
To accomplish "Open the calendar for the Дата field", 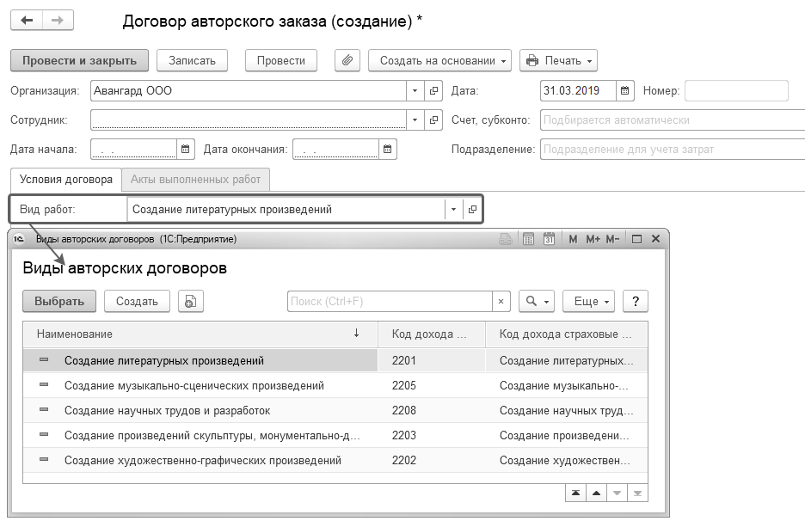I will [624, 91].
